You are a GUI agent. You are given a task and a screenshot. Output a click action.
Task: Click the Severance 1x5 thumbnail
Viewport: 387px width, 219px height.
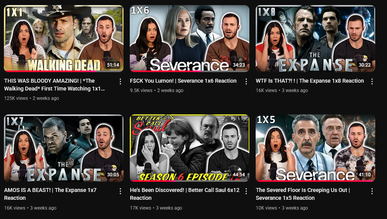(x=315, y=148)
